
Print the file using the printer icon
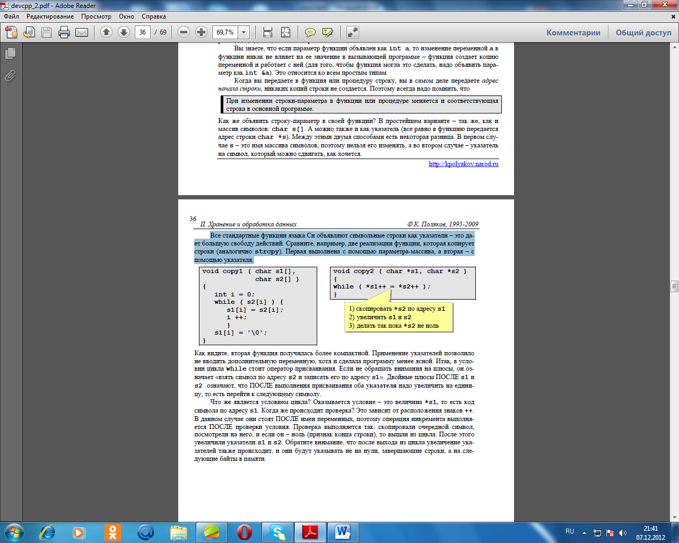pyautogui.click(x=64, y=32)
